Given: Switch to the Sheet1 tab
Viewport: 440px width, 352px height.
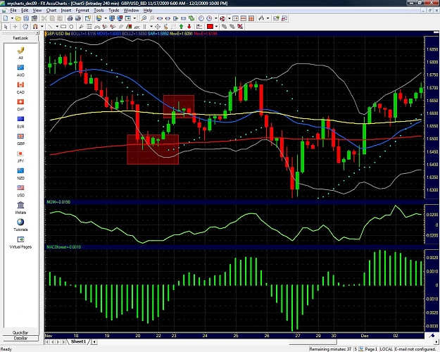Looking at the screenshot, I should (78, 341).
